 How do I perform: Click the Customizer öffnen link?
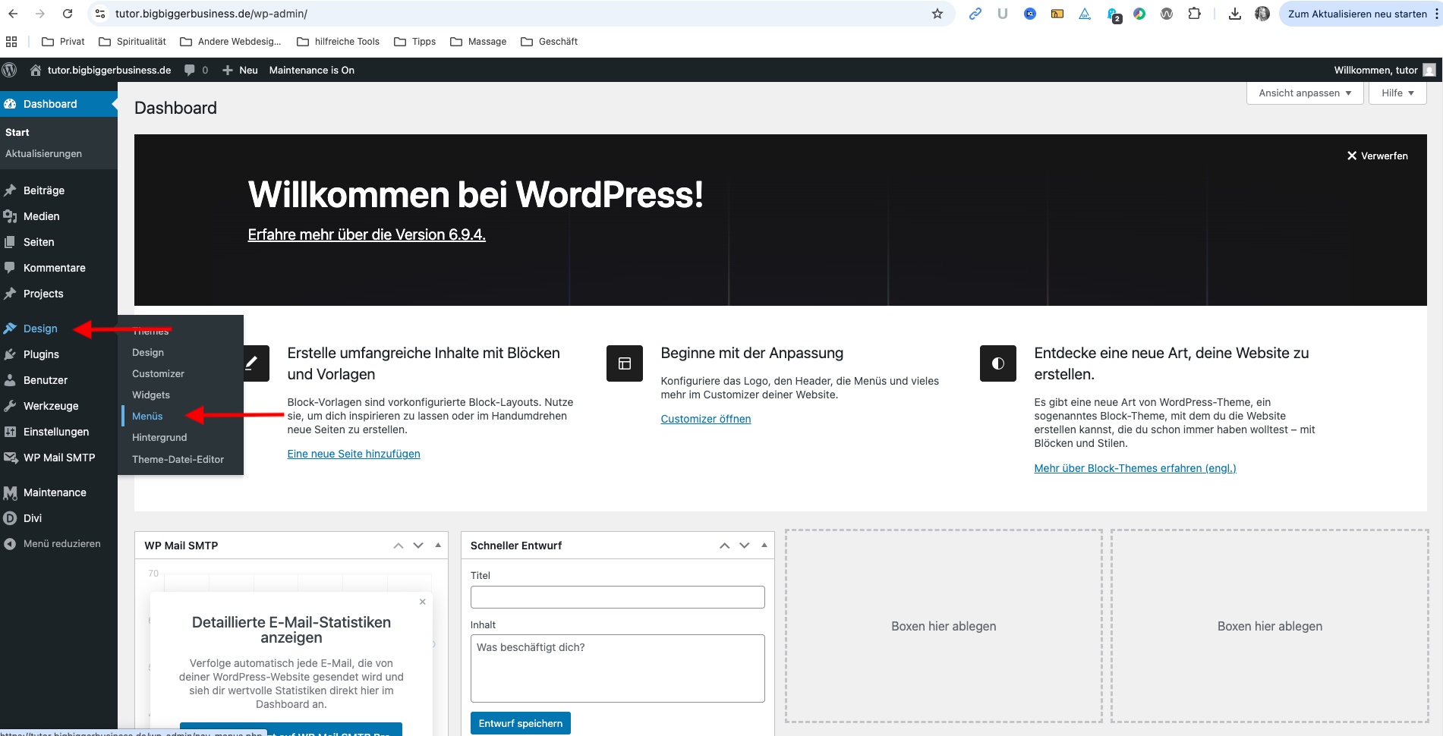(x=706, y=419)
